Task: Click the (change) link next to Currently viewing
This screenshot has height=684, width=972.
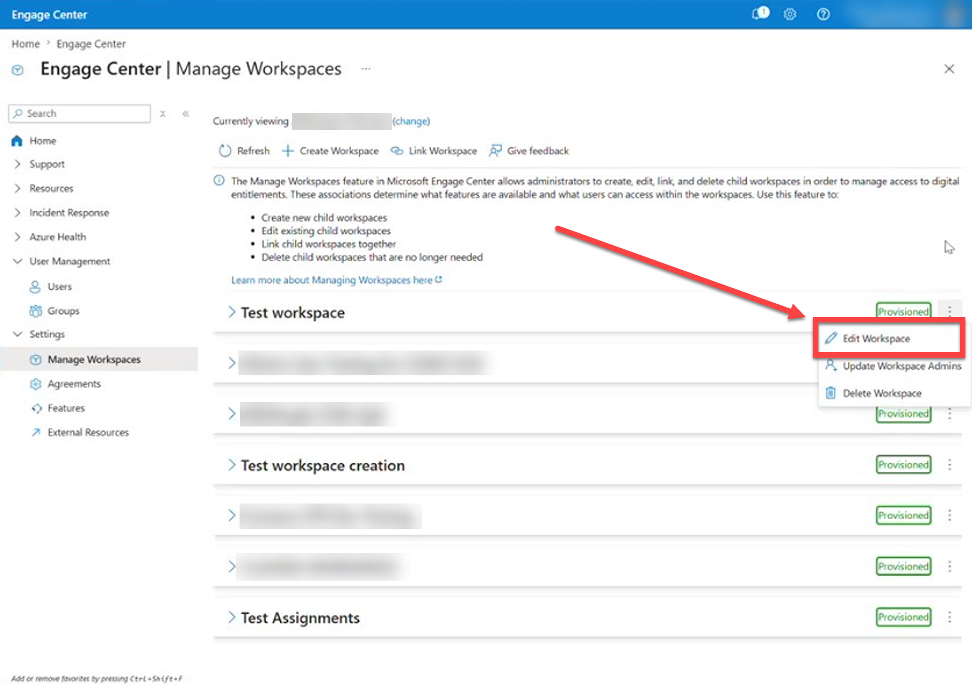Action: point(411,121)
